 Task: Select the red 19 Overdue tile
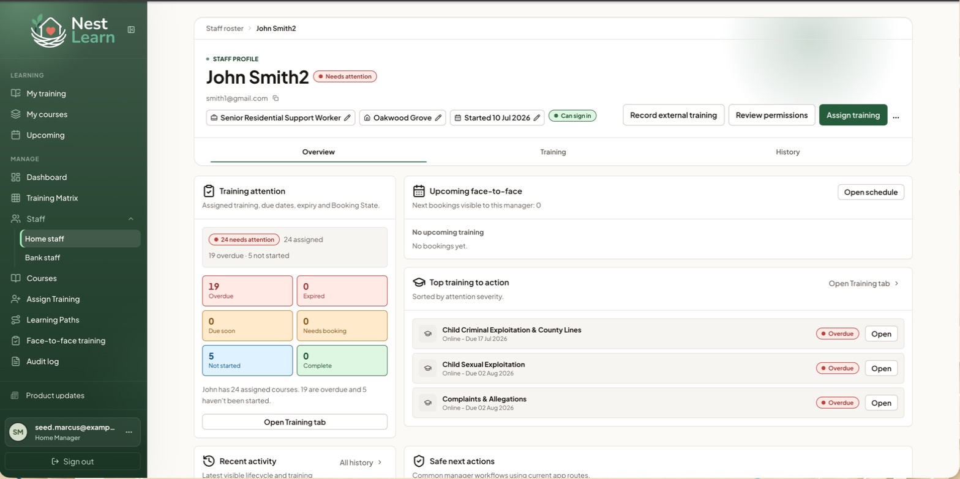[247, 291]
